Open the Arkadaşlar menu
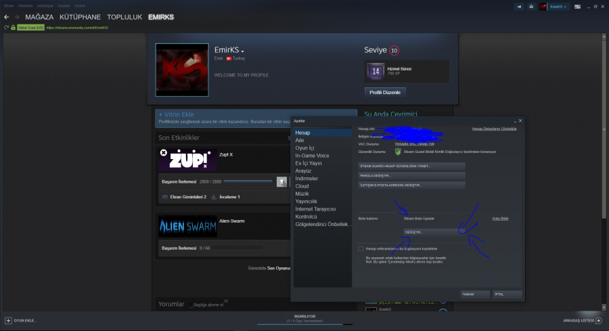 pos(45,6)
